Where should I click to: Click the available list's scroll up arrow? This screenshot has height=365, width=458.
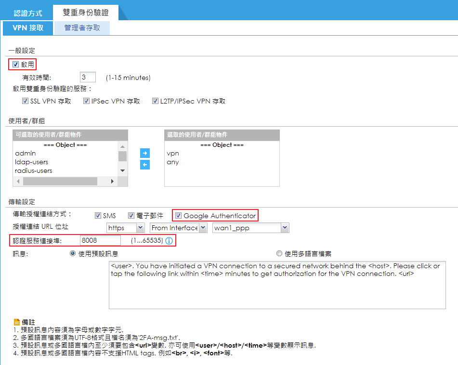(123, 146)
